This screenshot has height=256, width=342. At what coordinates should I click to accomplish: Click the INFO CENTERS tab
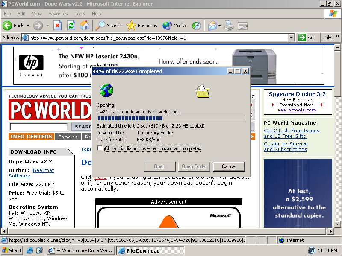(x=31, y=137)
